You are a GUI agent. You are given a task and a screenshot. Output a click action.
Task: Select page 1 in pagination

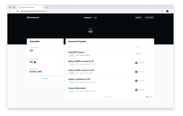coord(106,97)
